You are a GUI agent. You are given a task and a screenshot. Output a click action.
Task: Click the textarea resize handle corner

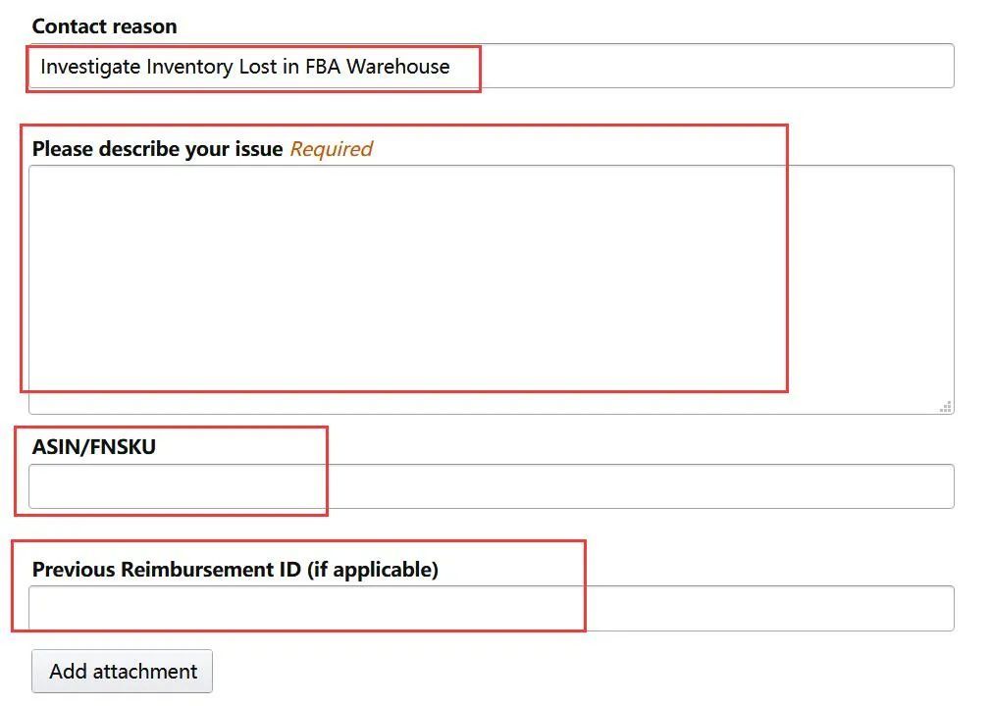946,406
